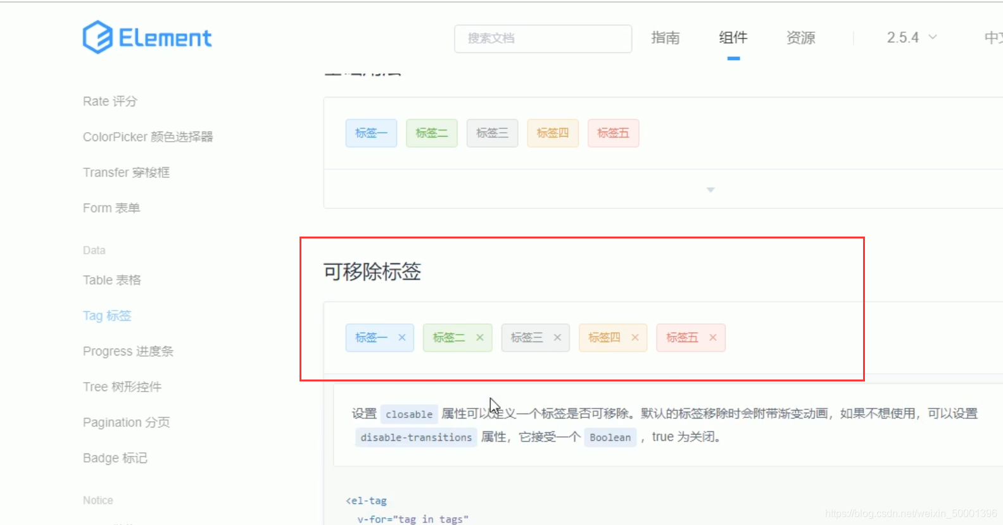Expand the code demo arrow under basic tags
Image resolution: width=1003 pixels, height=525 pixels.
point(710,190)
